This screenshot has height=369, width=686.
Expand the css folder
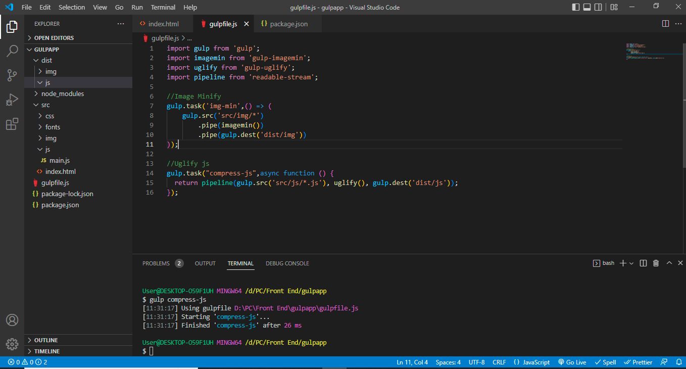[x=78, y=116]
